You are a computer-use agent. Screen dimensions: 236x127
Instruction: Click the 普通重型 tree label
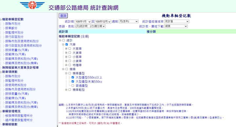[82, 86]
